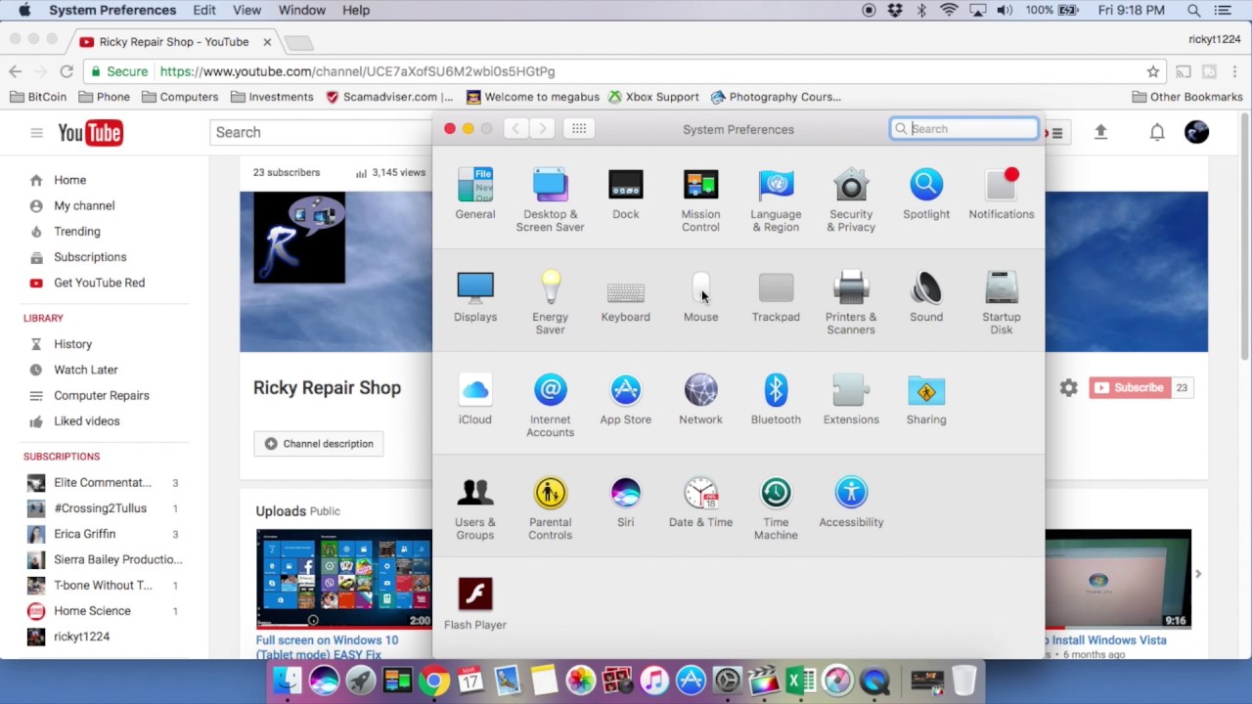Open Sound preferences
The image size is (1252, 704).
[926, 296]
